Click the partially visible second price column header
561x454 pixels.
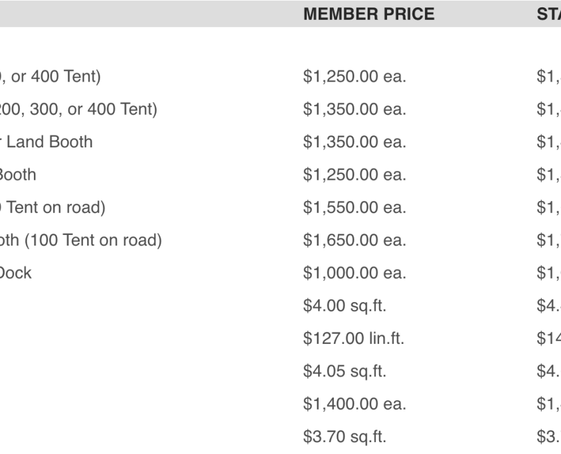[x=548, y=15]
